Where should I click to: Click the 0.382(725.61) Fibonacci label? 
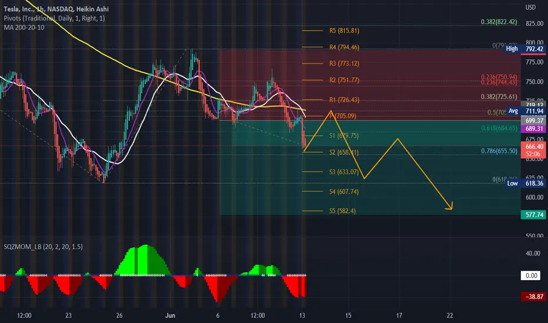coord(499,97)
